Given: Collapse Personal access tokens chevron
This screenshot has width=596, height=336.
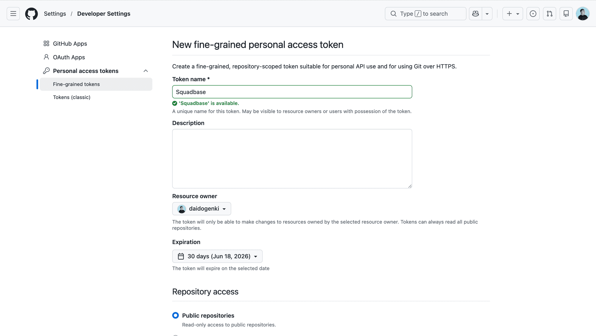Looking at the screenshot, I should 146,71.
